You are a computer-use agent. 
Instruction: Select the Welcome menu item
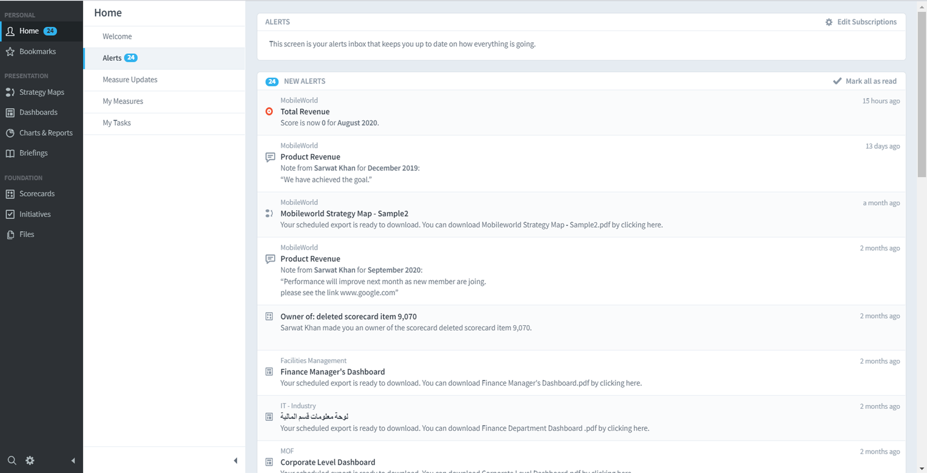(164, 36)
